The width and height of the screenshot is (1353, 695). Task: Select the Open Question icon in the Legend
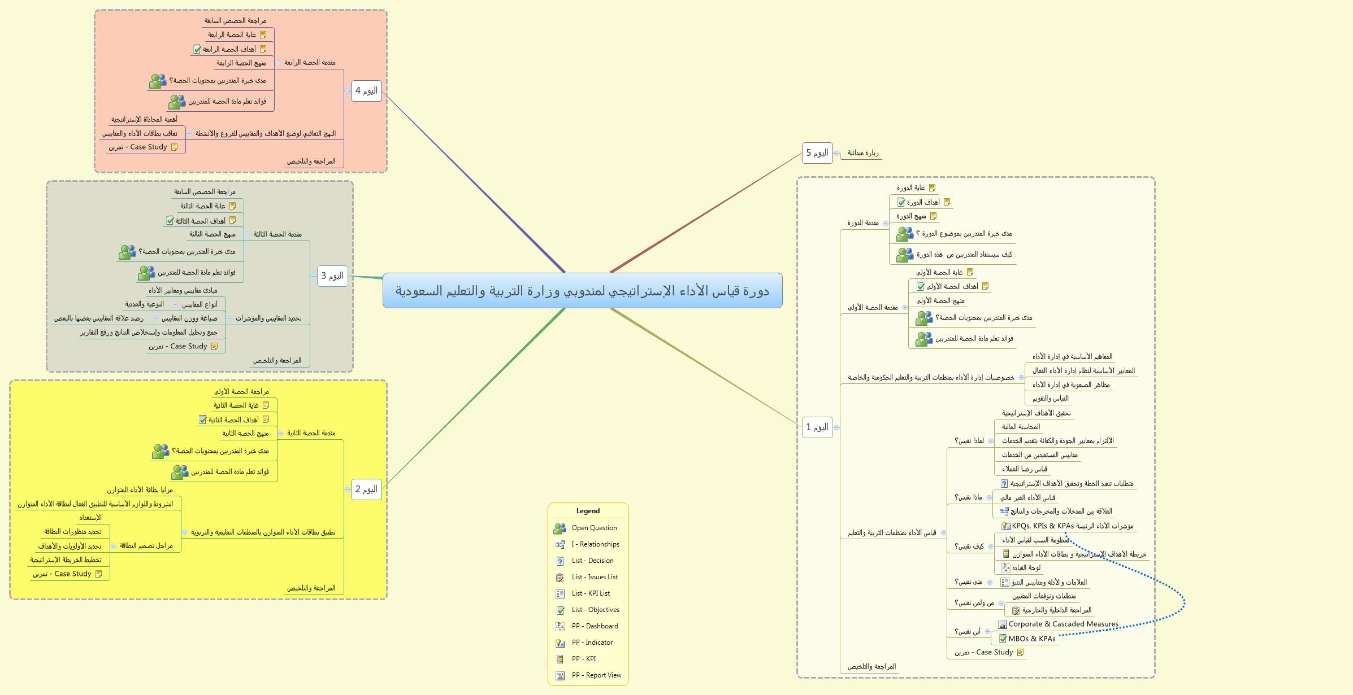pos(558,528)
